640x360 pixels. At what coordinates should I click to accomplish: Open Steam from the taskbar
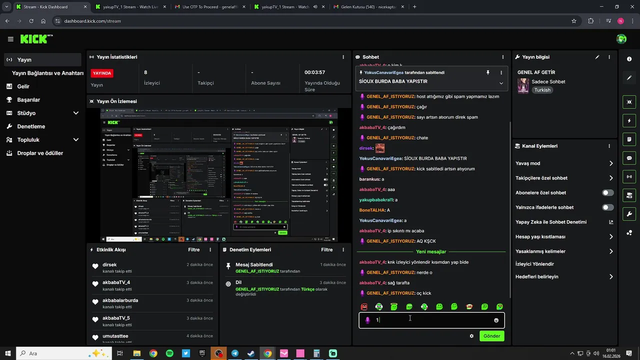tap(251, 353)
